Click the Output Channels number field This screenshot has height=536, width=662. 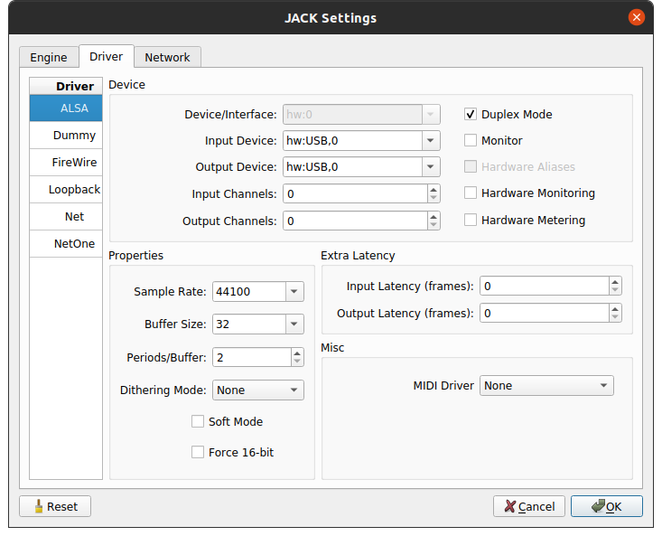(355, 221)
